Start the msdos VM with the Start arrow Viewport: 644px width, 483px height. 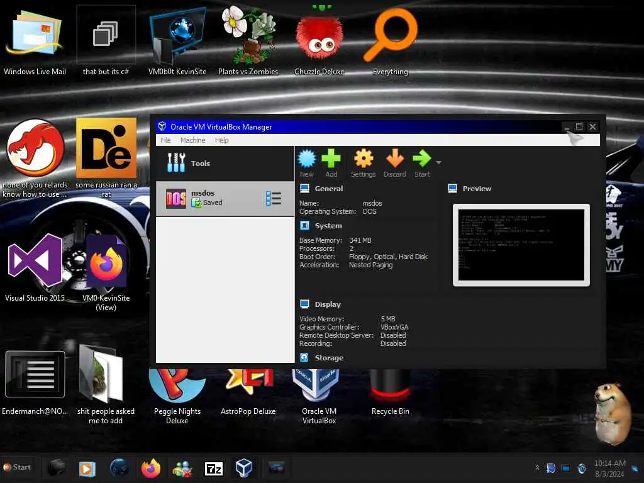(x=422, y=163)
